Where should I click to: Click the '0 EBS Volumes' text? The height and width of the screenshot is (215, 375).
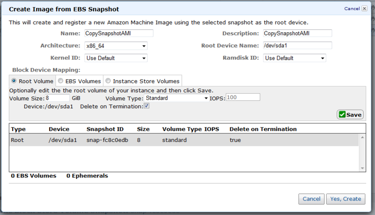click(x=33, y=176)
